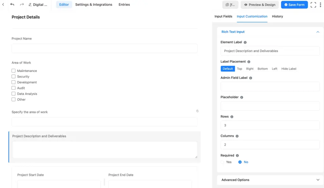Click the Columns value field
Screen dimensions: 324x188
click(270, 145)
